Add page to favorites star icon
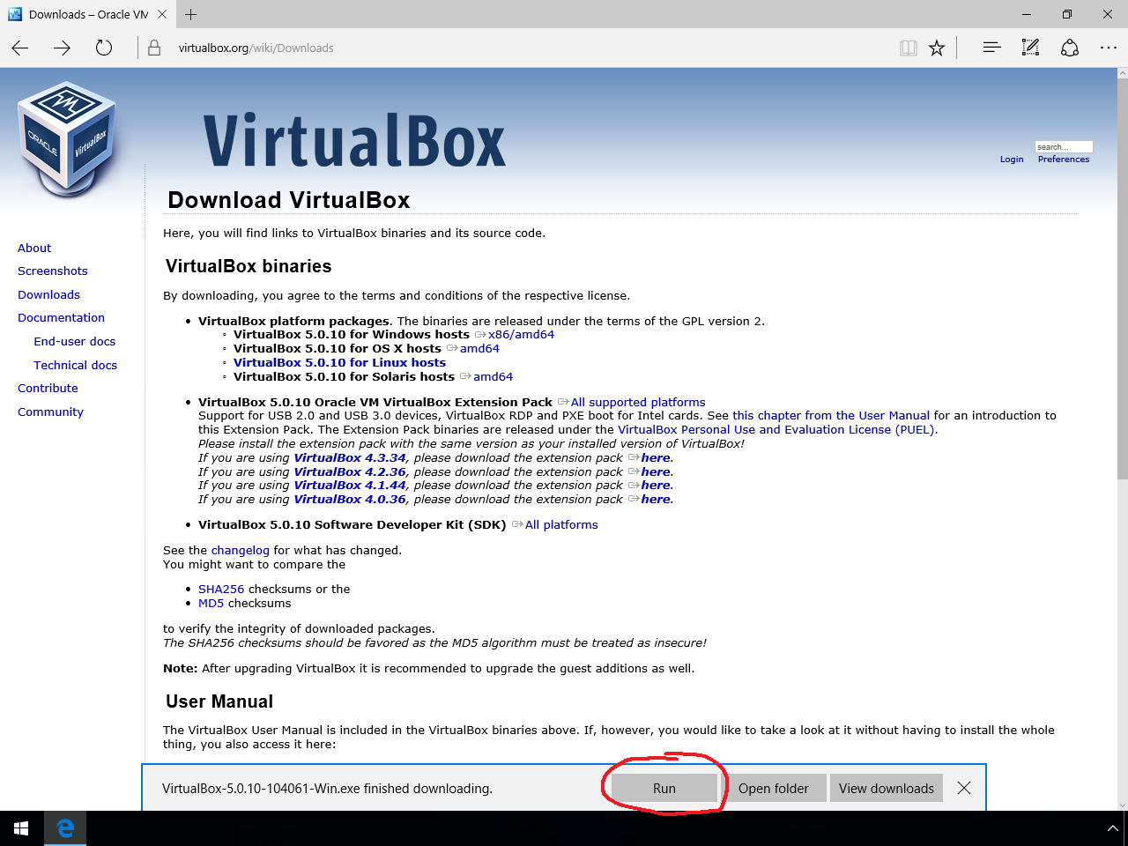1128x846 pixels. point(937,48)
